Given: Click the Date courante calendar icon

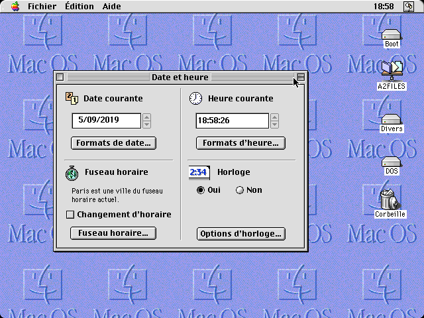Looking at the screenshot, I should [x=72, y=99].
